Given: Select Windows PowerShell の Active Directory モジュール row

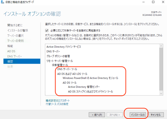Looking at the screenshot, I should 90,78.
